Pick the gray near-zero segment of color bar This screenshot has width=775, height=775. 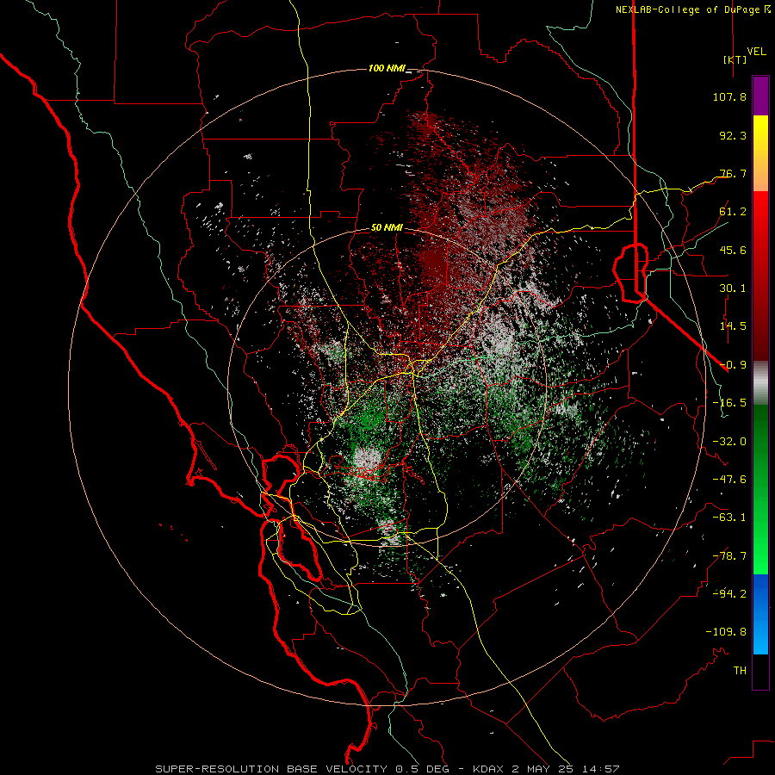pyautogui.click(x=760, y=383)
